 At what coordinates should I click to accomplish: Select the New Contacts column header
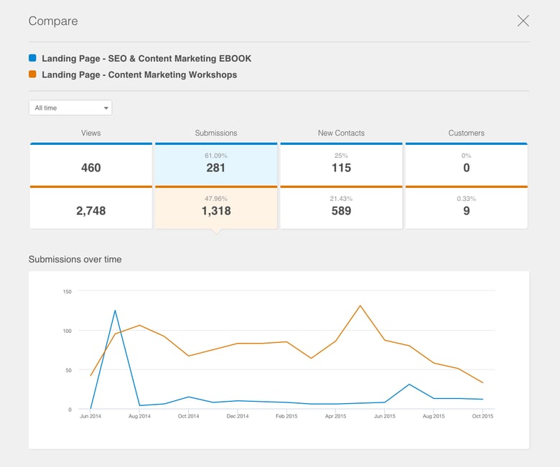coord(342,133)
